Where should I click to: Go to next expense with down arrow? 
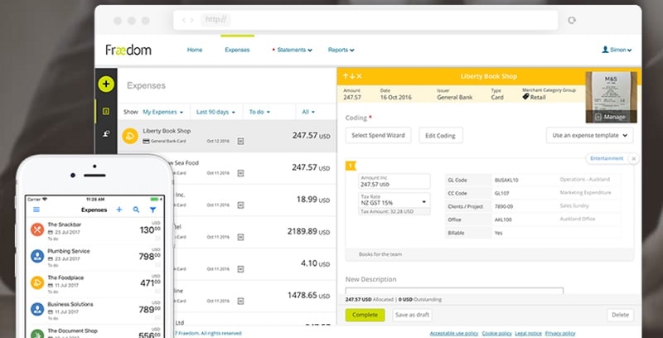pyautogui.click(x=352, y=76)
